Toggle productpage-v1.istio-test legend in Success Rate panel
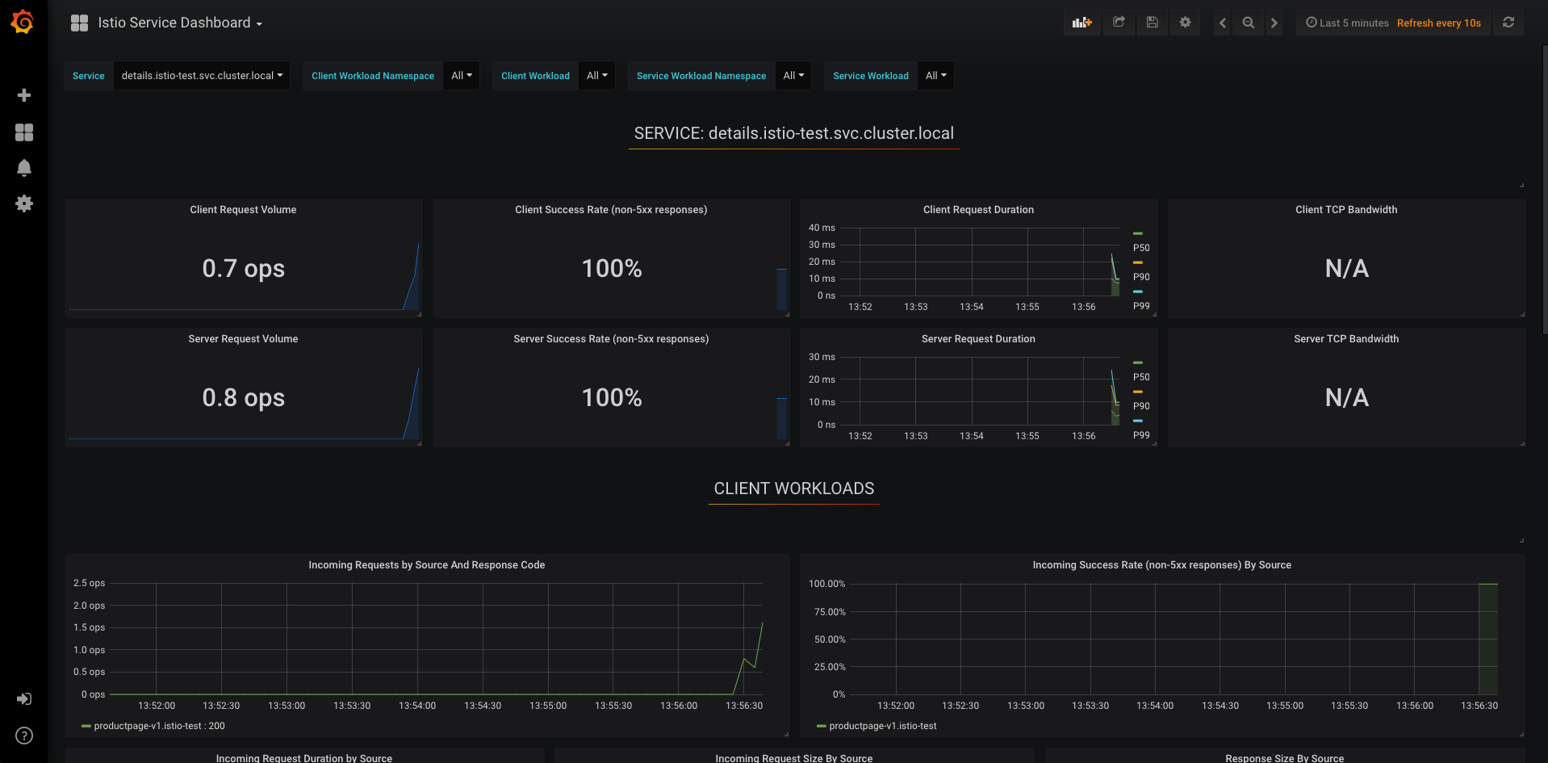The image size is (1548, 763). [883, 727]
